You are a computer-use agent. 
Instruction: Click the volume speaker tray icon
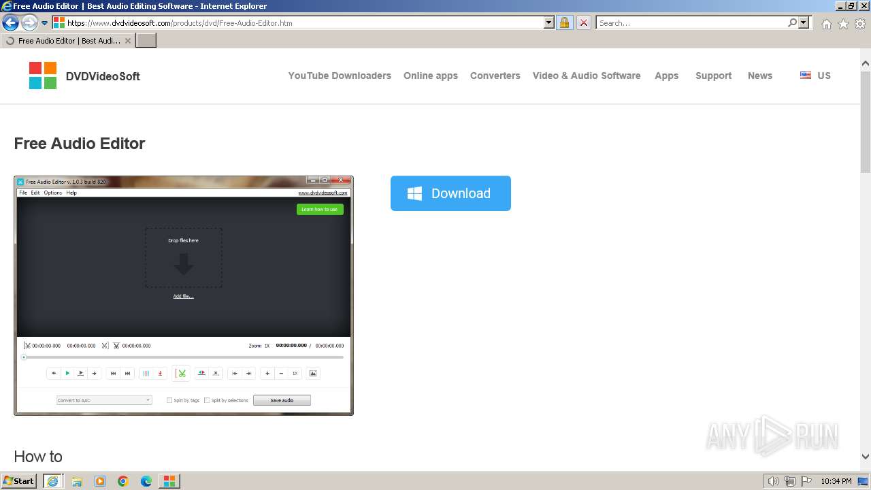click(x=774, y=481)
